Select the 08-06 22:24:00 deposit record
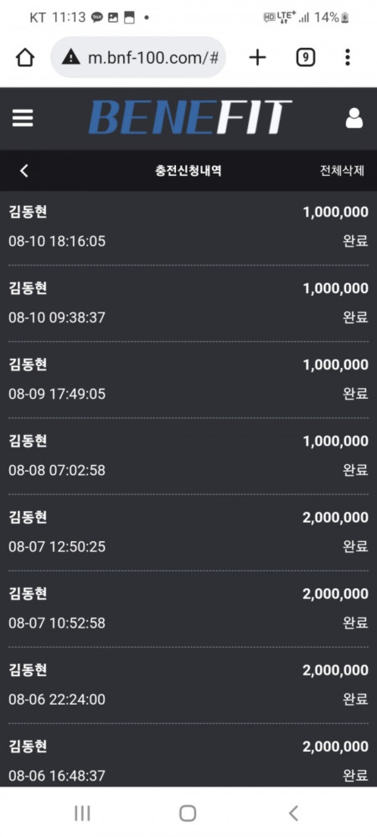This screenshot has width=377, height=837. pyautogui.click(x=188, y=685)
